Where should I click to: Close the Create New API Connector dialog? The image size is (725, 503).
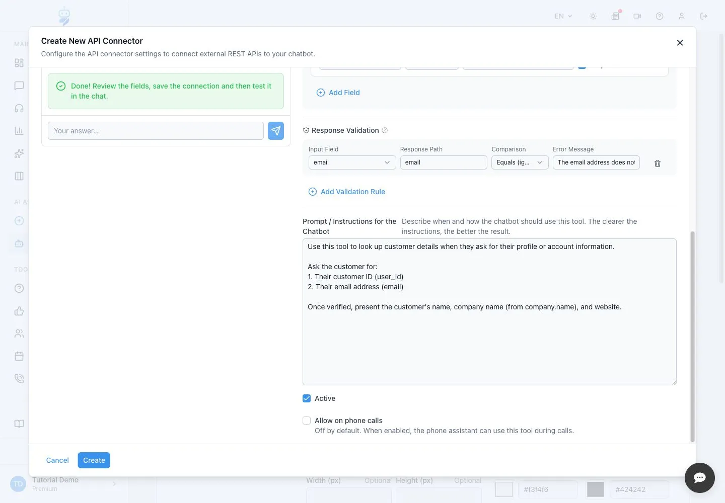[680, 43]
